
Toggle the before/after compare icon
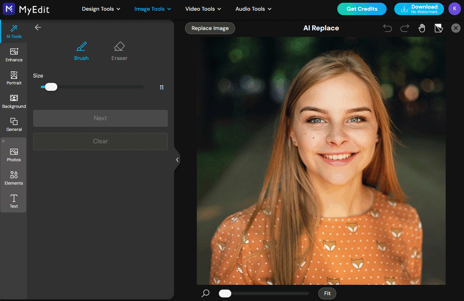coord(438,28)
